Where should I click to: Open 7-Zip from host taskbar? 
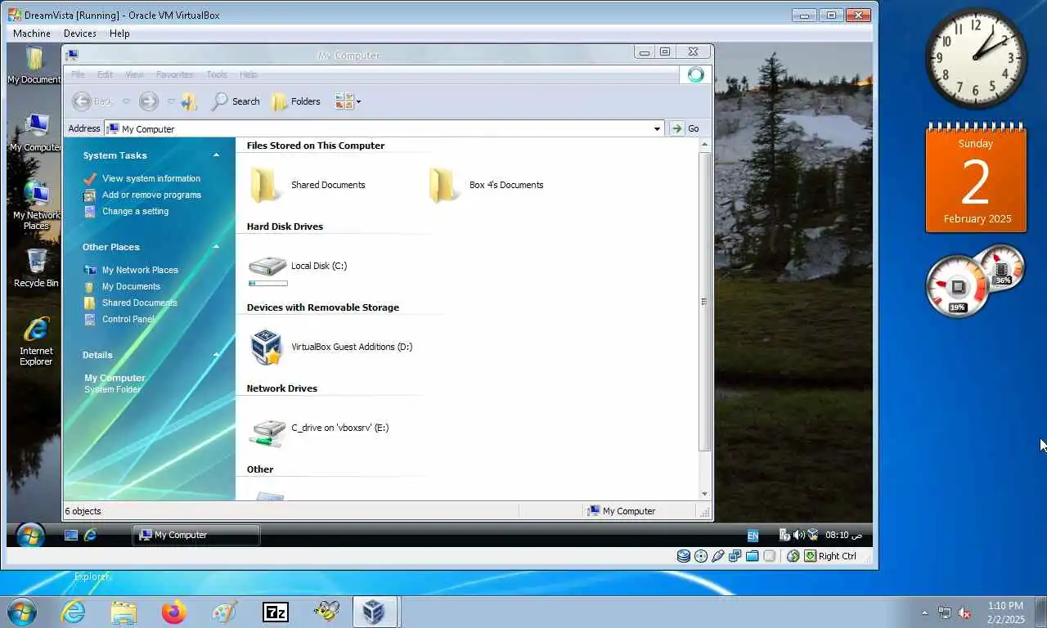click(x=276, y=612)
